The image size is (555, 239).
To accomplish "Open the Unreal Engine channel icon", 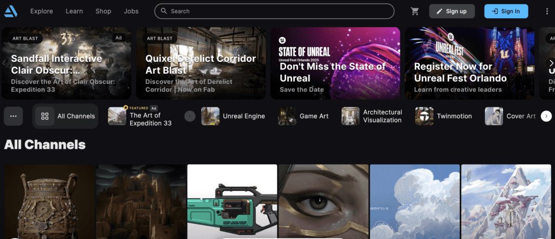I will (210, 116).
